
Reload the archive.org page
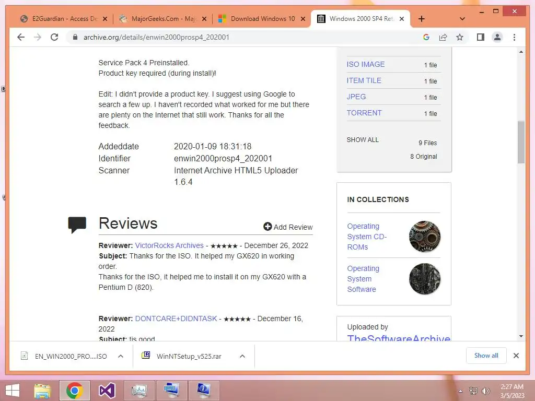(54, 37)
